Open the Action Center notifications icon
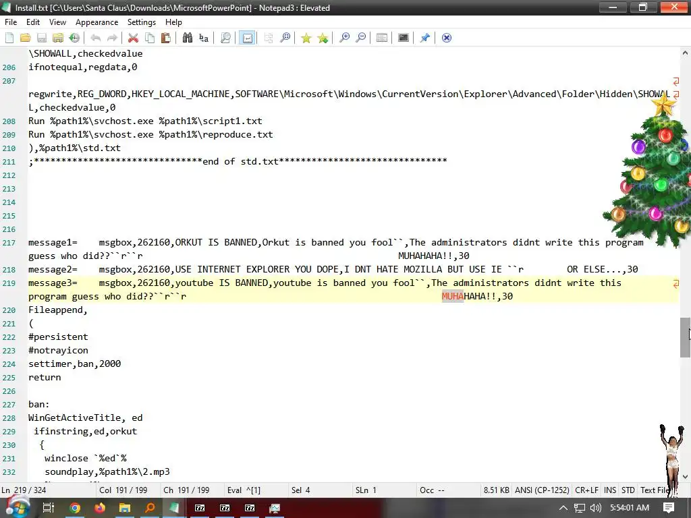691x518 pixels. (x=669, y=508)
